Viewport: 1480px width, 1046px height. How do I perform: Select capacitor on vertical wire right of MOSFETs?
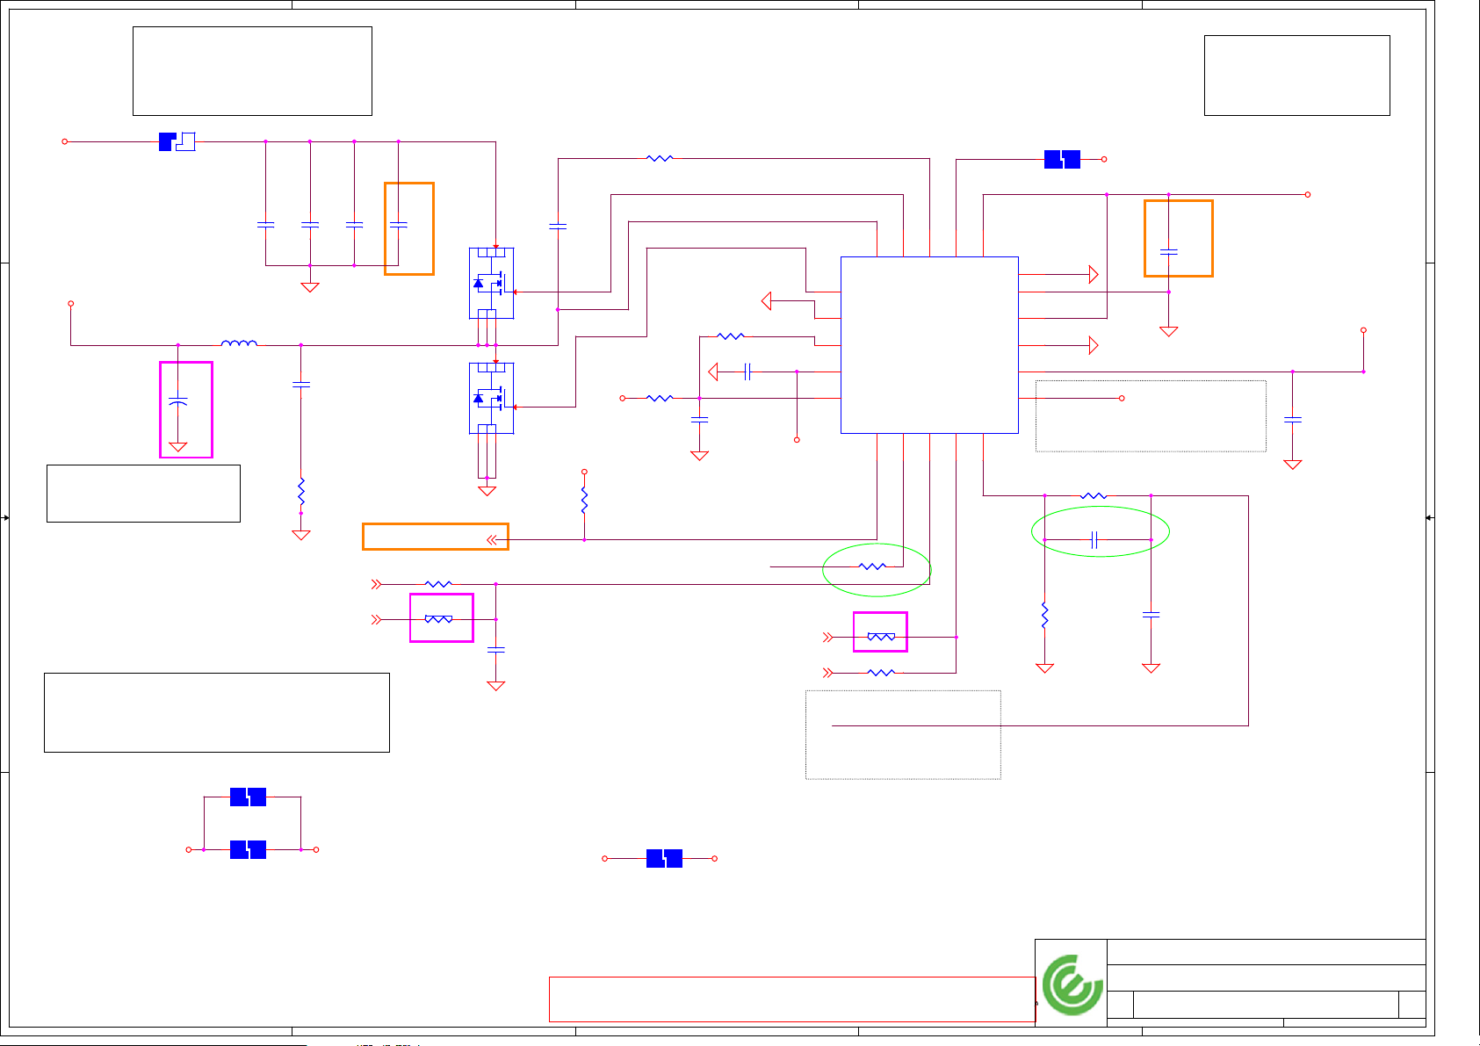[558, 226]
